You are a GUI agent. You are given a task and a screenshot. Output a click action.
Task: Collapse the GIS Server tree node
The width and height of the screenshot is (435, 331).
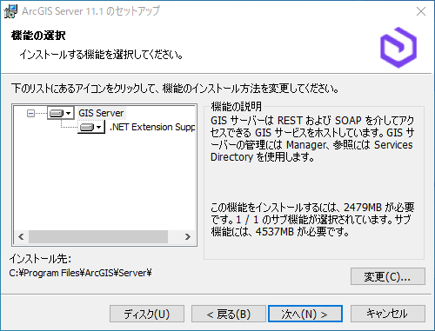click(x=30, y=113)
